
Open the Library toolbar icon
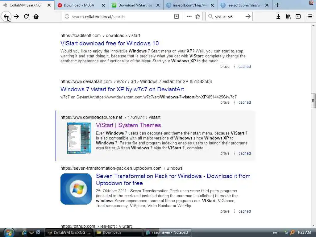click(x=288, y=17)
